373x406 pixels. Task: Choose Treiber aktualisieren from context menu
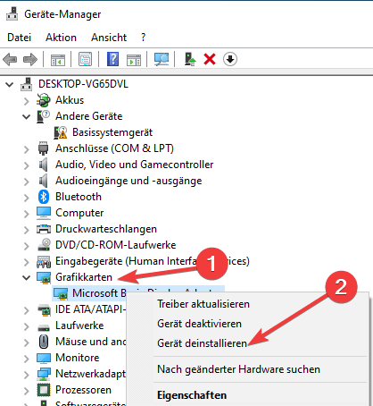click(x=203, y=304)
